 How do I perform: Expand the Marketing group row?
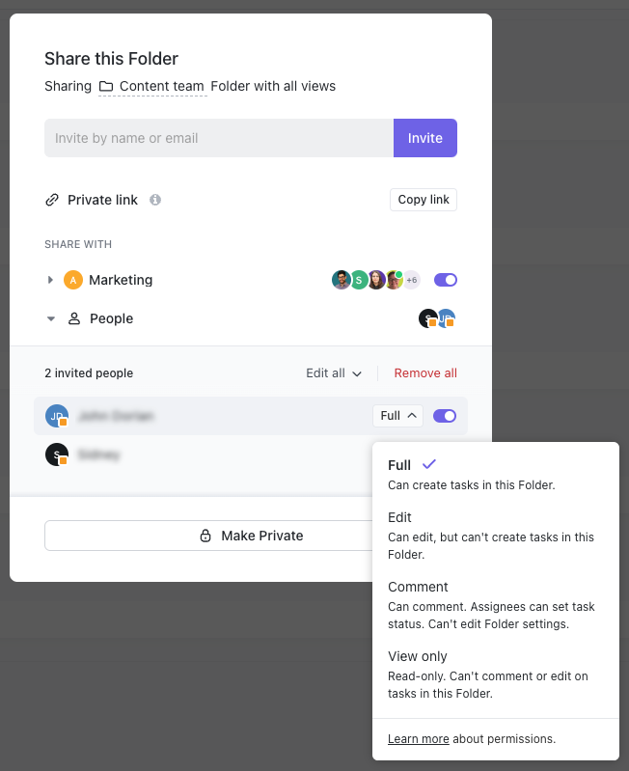click(x=51, y=280)
